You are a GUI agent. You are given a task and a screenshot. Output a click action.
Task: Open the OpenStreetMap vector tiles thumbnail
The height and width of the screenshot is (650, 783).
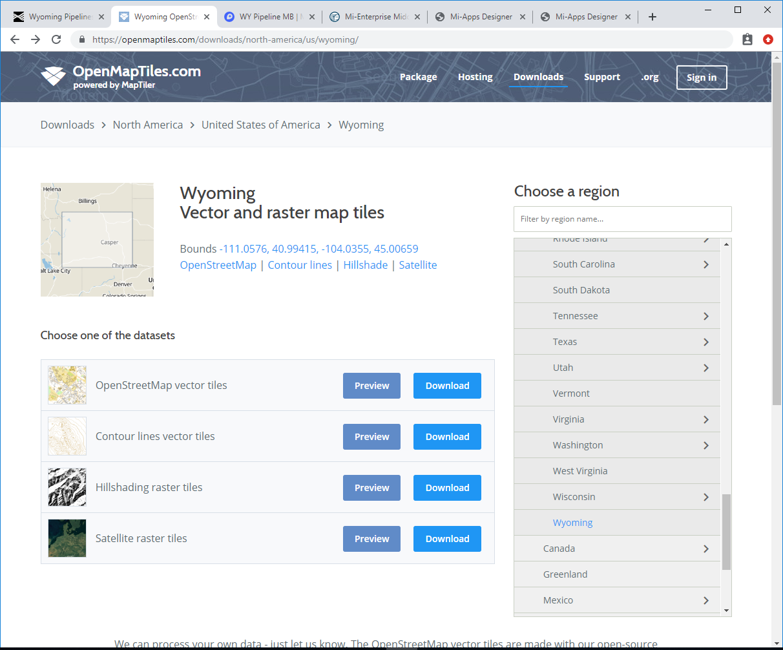(67, 385)
